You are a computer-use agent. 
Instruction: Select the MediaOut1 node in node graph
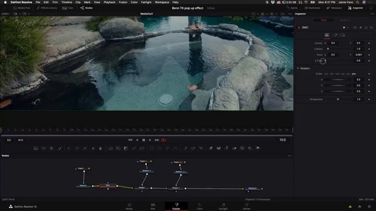click(x=252, y=189)
